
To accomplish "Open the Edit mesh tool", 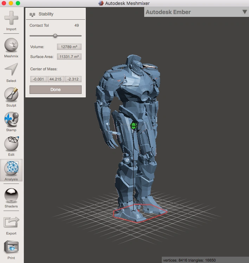I will (11, 144).
